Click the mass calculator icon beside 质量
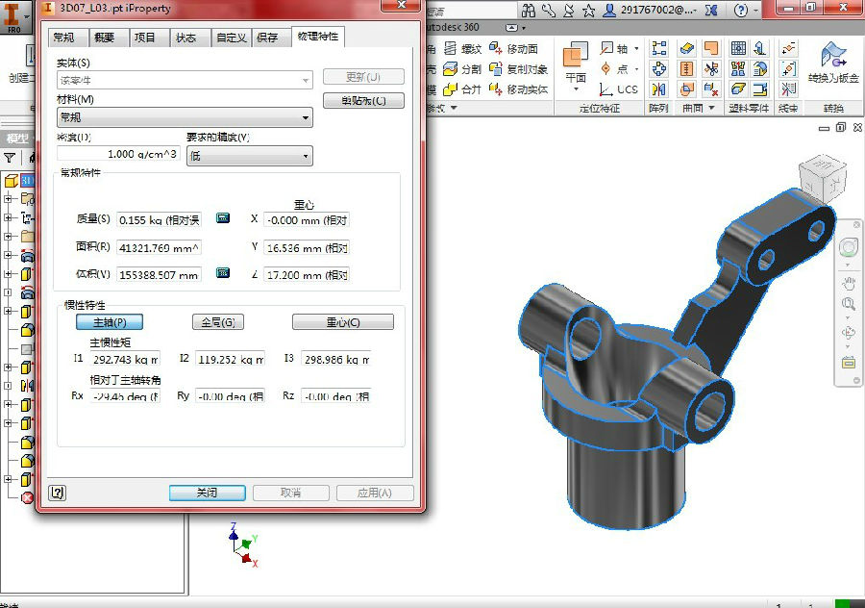The image size is (865, 608). point(223,218)
